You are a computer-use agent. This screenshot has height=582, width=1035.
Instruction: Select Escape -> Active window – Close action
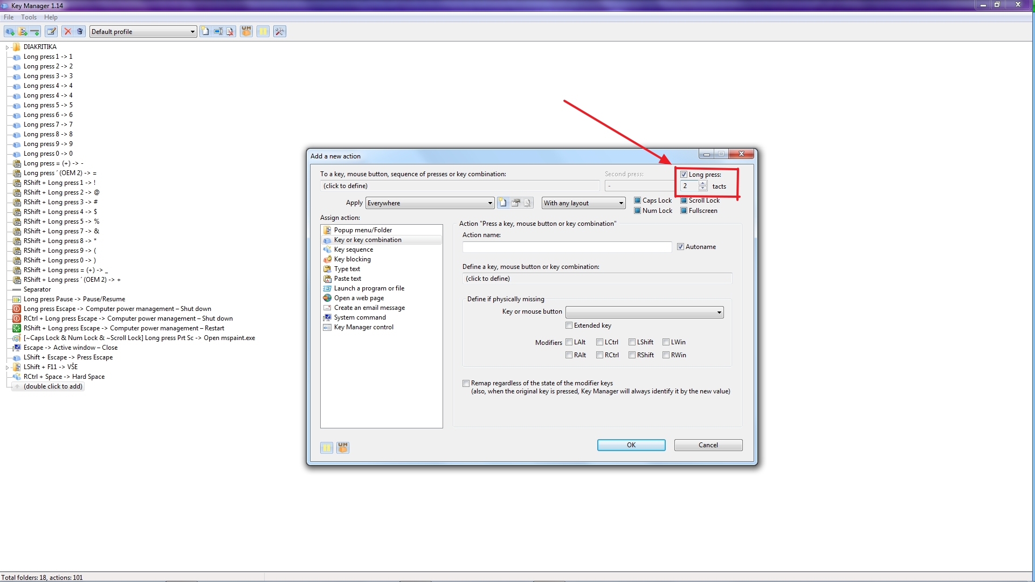(71, 348)
